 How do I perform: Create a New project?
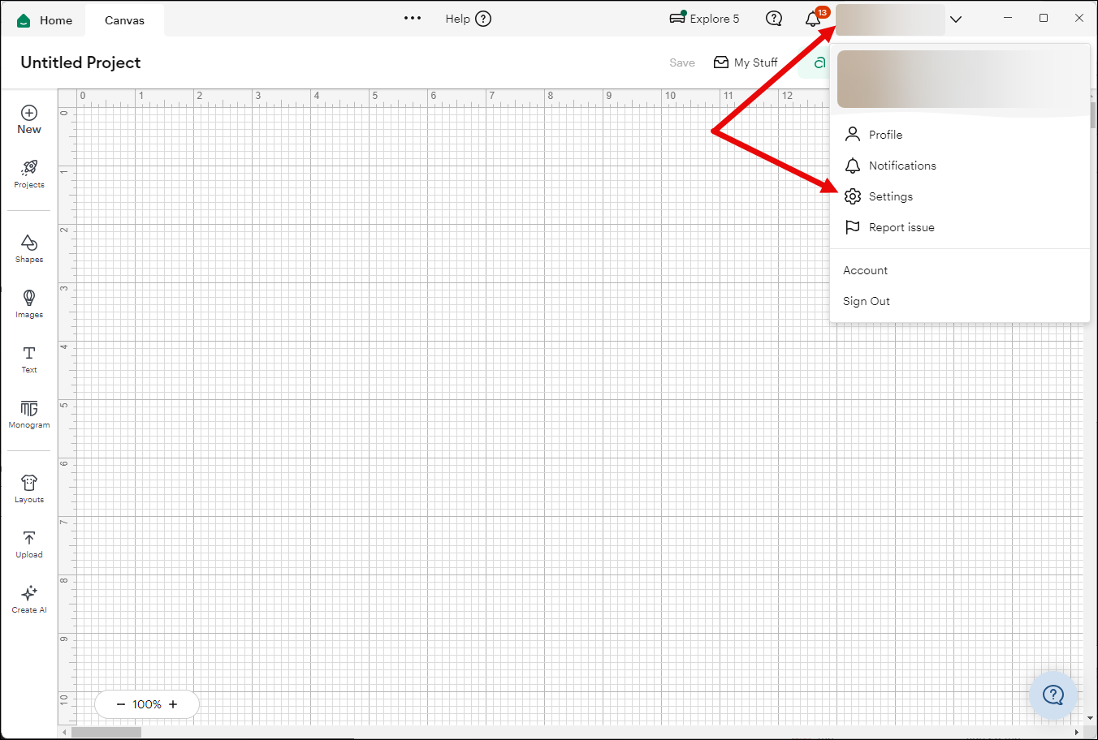(28, 118)
